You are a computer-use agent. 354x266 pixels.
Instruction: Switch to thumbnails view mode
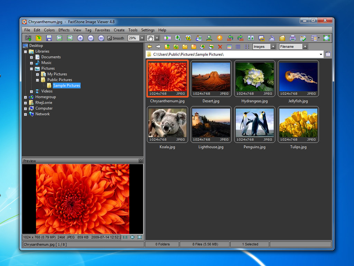(x=229, y=47)
